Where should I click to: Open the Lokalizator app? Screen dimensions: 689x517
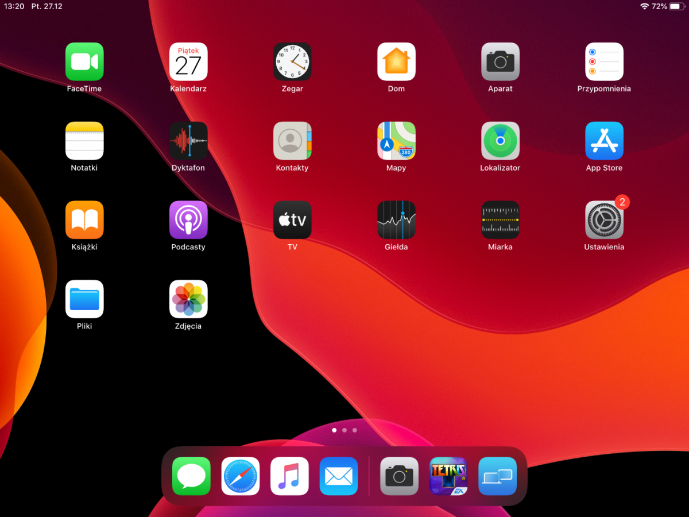tap(500, 141)
